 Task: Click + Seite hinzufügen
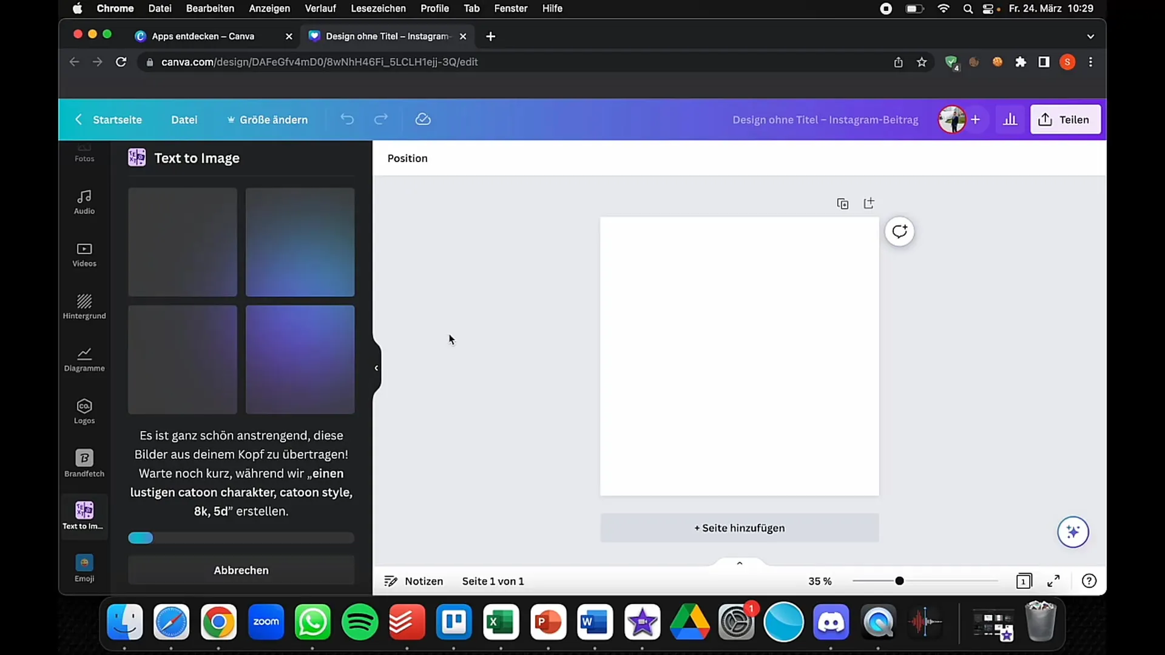coord(739,528)
